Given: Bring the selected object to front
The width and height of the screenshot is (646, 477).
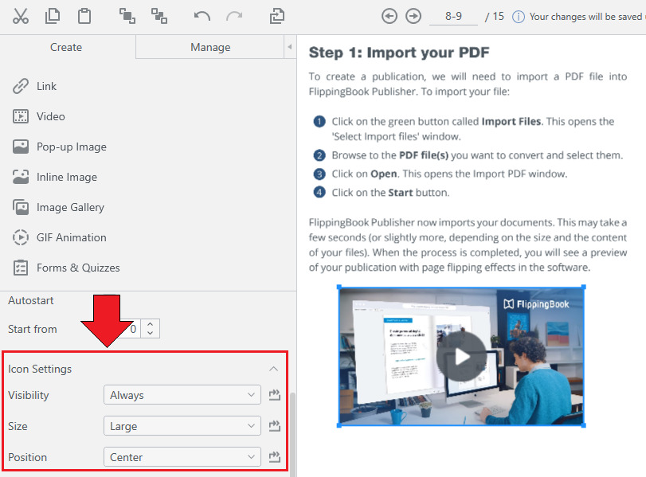Looking at the screenshot, I should 127,17.
